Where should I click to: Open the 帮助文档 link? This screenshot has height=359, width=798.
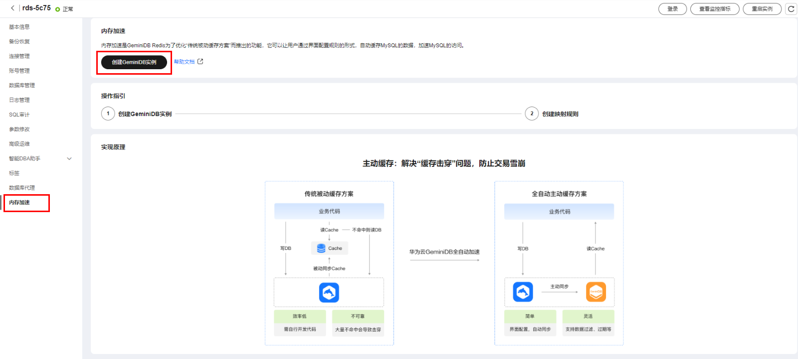pos(184,62)
